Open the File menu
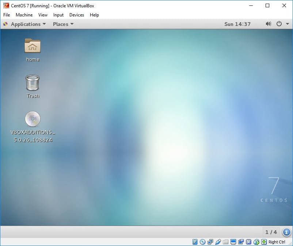 (x=7, y=15)
